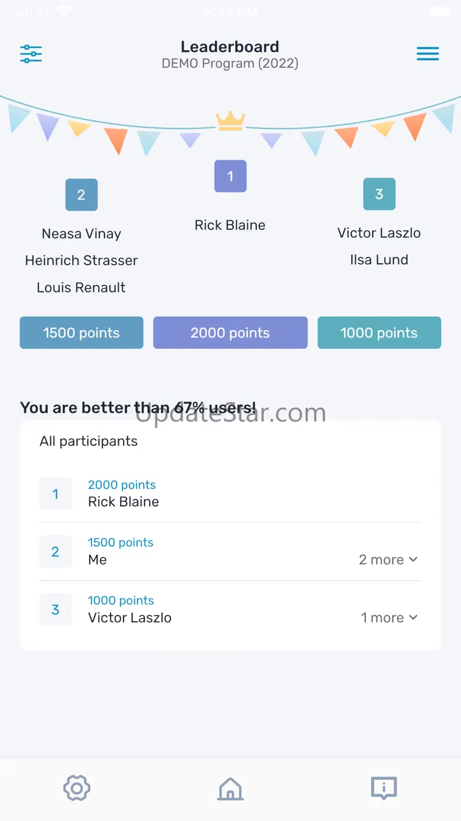Tap the first-place rank badge on podium
The height and width of the screenshot is (821, 461).
tap(230, 176)
